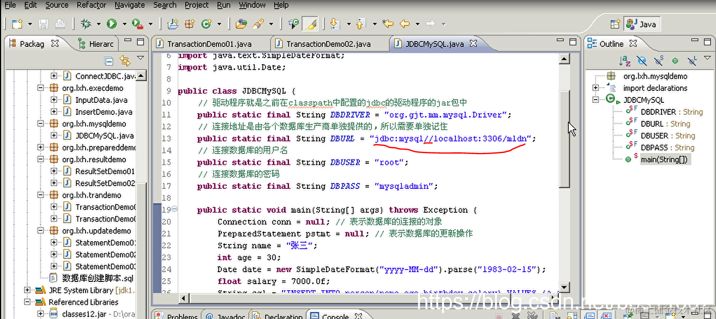This screenshot has height=319, width=716.
Task: Open the New wizard dropdown arrow
Action: (29, 24)
